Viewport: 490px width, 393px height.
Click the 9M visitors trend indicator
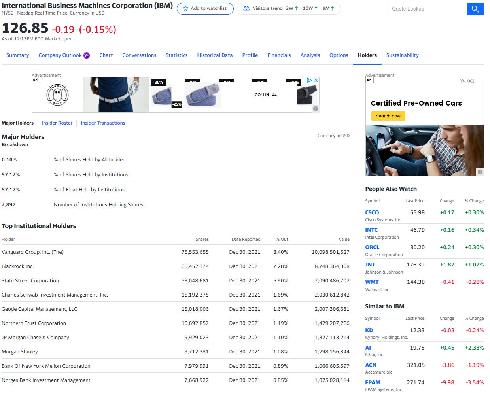click(328, 8)
